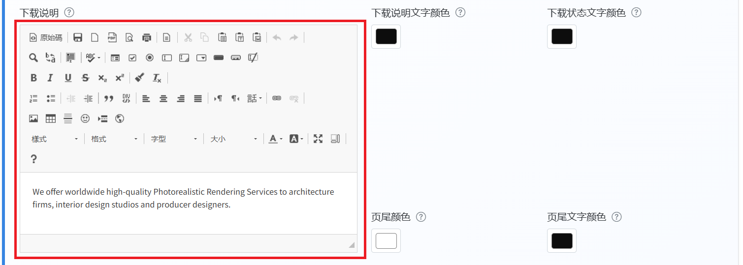Insert a table
This screenshot has width=743, height=265.
(50, 118)
